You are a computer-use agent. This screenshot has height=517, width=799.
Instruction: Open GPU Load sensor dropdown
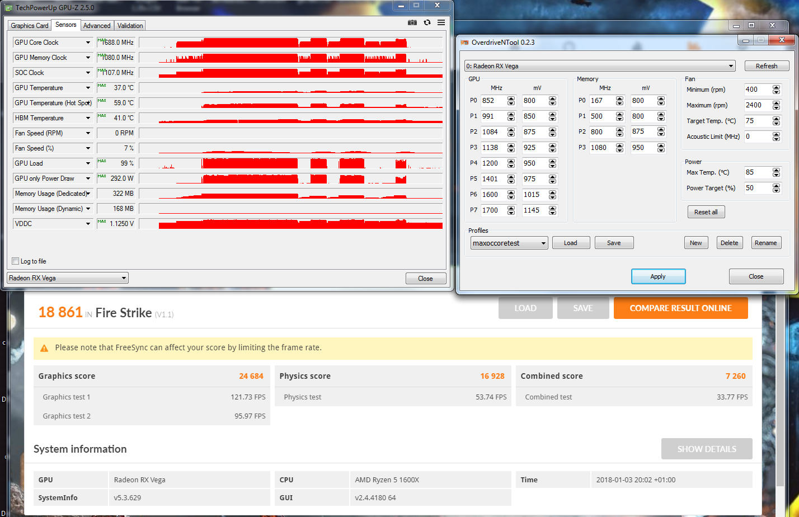click(88, 163)
